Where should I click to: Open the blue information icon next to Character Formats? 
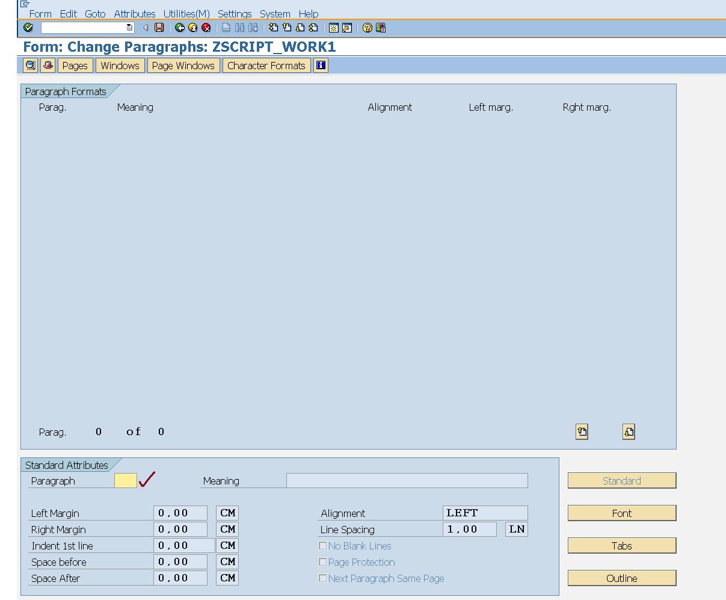[x=321, y=65]
